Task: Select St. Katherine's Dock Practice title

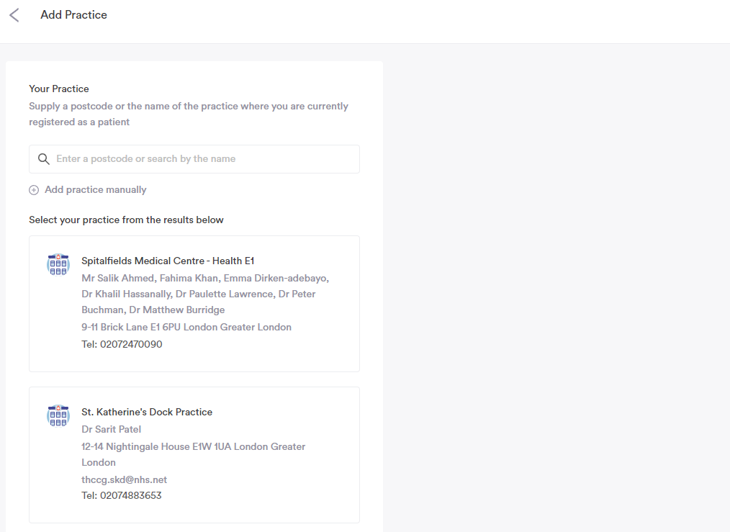Action: coord(147,412)
